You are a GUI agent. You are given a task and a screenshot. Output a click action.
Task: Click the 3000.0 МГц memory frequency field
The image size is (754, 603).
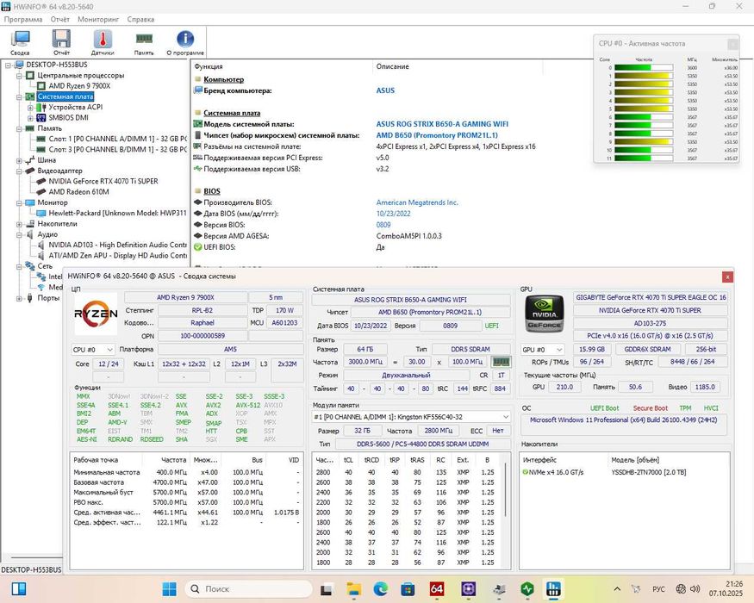[x=365, y=362]
